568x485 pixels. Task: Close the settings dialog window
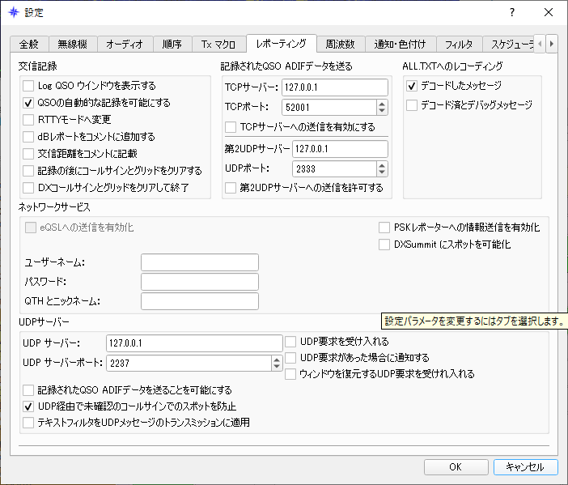click(549, 13)
